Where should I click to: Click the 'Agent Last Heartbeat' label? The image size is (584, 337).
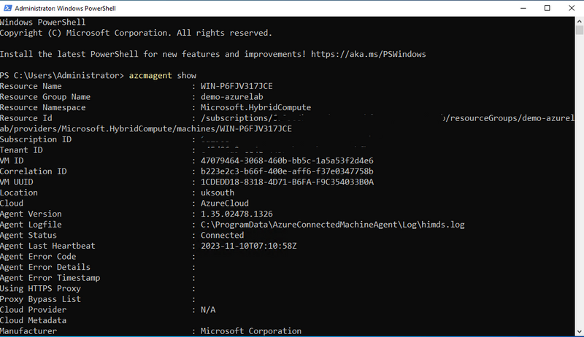47,246
